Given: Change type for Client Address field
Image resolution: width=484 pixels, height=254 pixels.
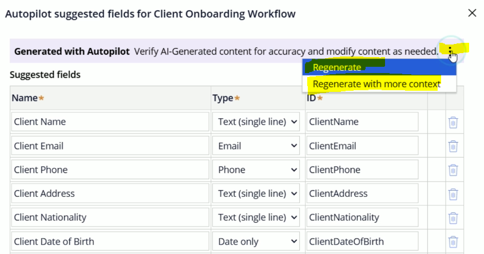Looking at the screenshot, I should click(256, 193).
